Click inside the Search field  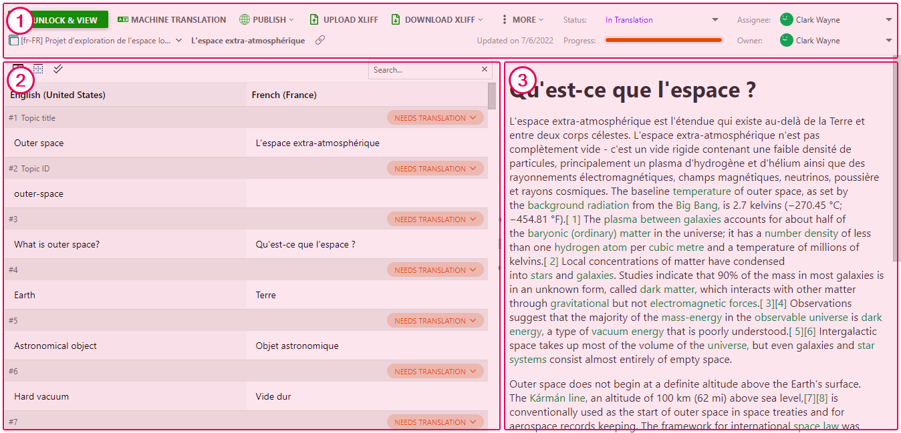click(421, 69)
